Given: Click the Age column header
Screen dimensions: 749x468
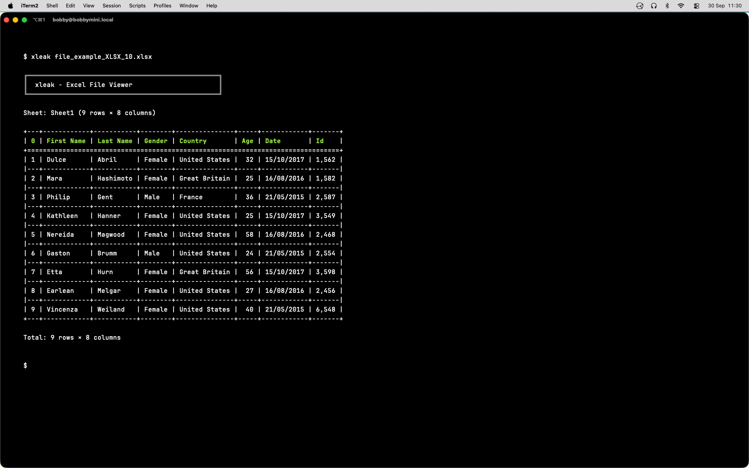Looking at the screenshot, I should pyautogui.click(x=248, y=141).
